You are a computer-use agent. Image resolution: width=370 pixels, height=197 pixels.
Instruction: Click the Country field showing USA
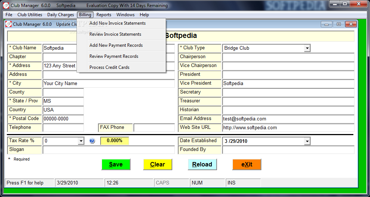pos(63,110)
